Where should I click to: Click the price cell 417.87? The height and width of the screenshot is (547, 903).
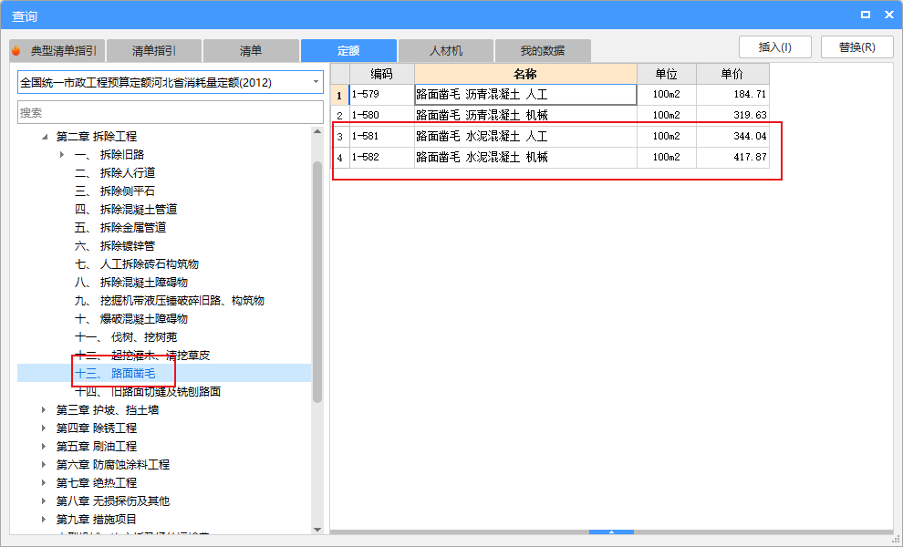732,157
